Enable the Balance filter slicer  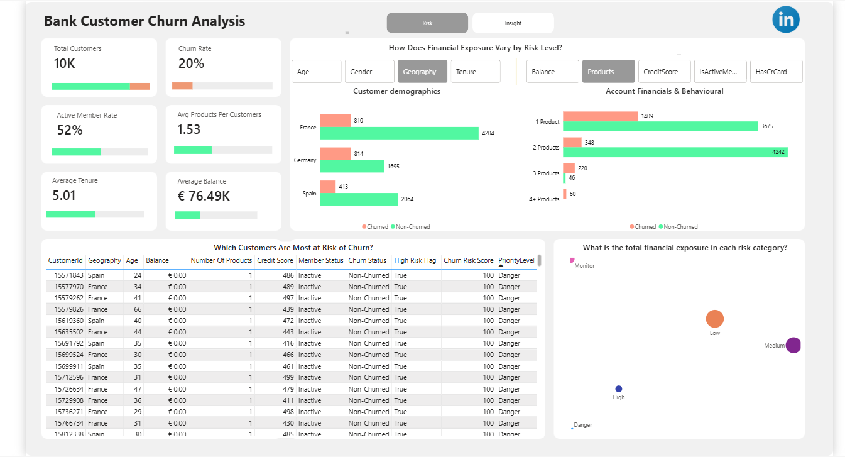(x=552, y=71)
